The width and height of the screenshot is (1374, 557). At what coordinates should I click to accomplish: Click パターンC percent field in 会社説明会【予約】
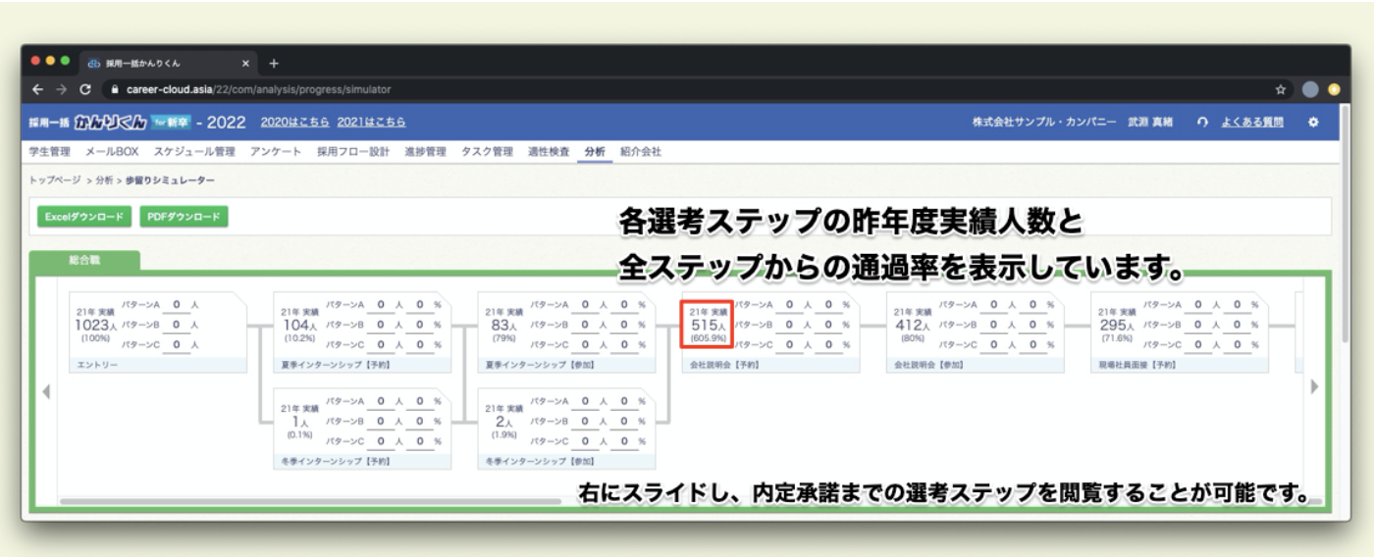coord(828,344)
